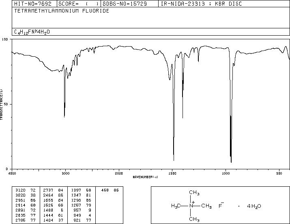
Task: Click the left H3C group in the structure
Action: point(176,206)
